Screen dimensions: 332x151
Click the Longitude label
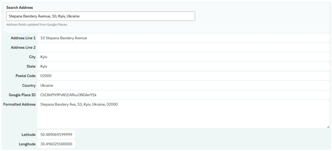pyautogui.click(x=27, y=144)
